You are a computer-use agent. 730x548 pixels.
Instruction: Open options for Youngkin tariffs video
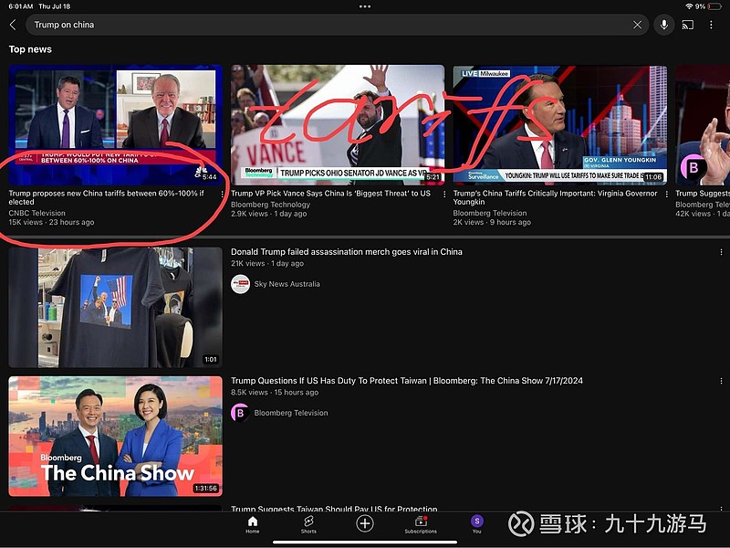point(667,194)
